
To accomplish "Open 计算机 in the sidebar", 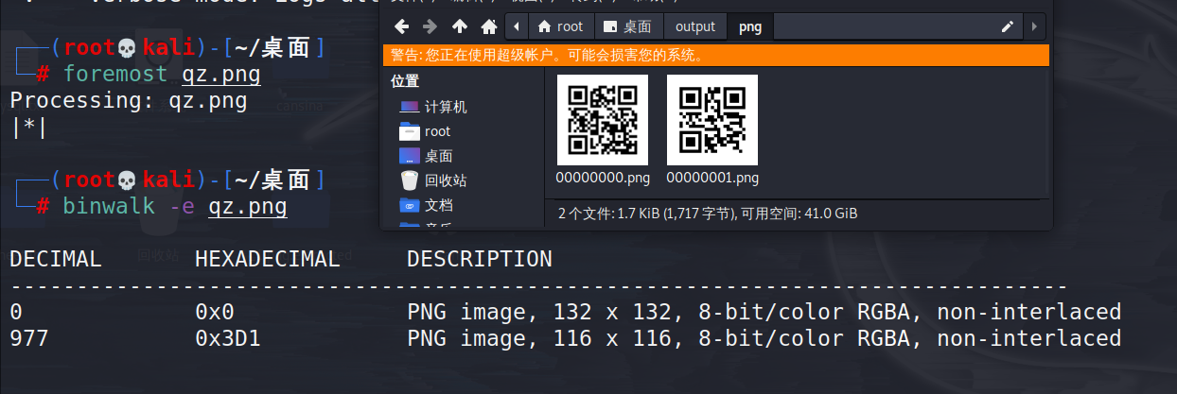I will tap(445, 107).
